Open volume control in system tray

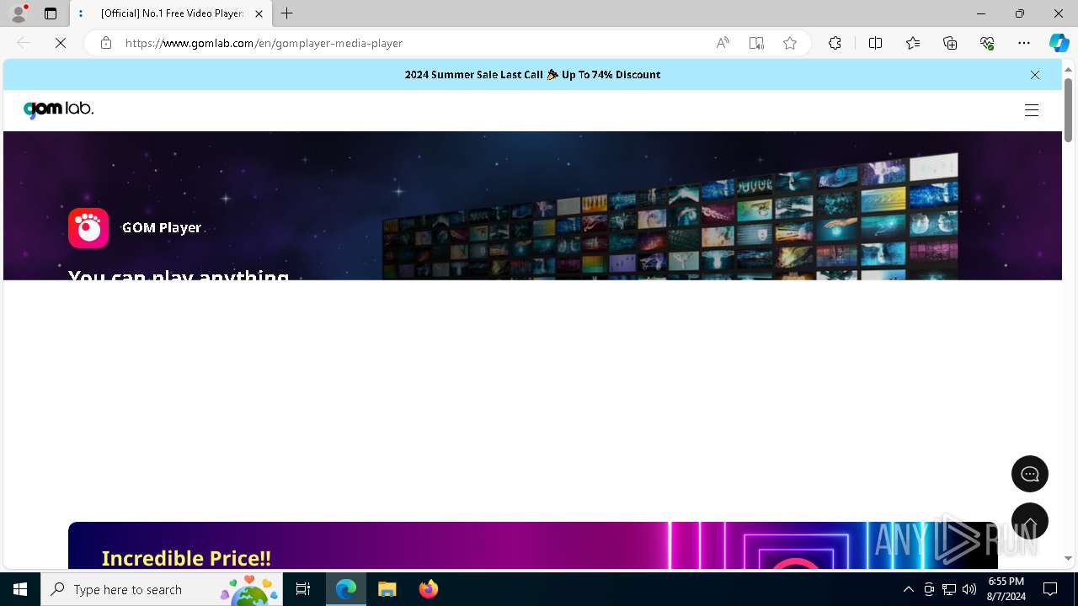pos(969,589)
